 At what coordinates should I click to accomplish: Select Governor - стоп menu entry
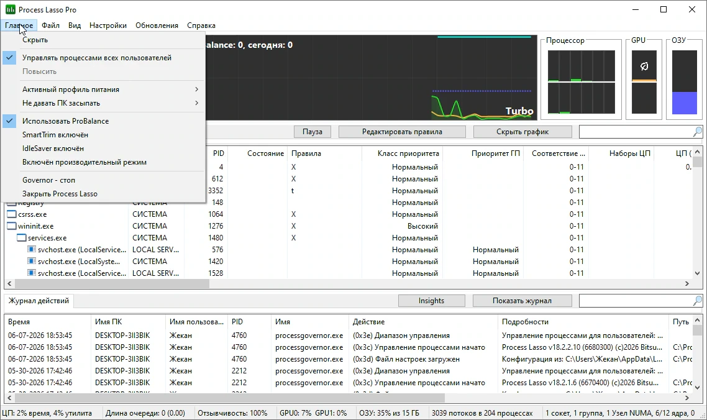[103, 180]
